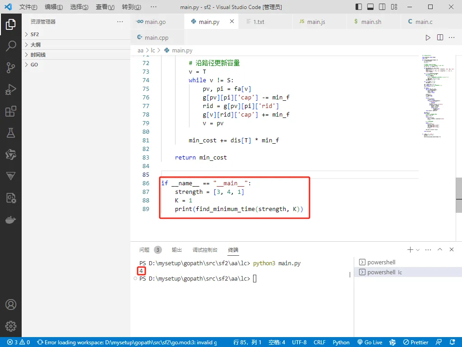Viewport: 462px width, 347px height.
Task: Click errors and warnings status indicator
Action: coord(18,342)
